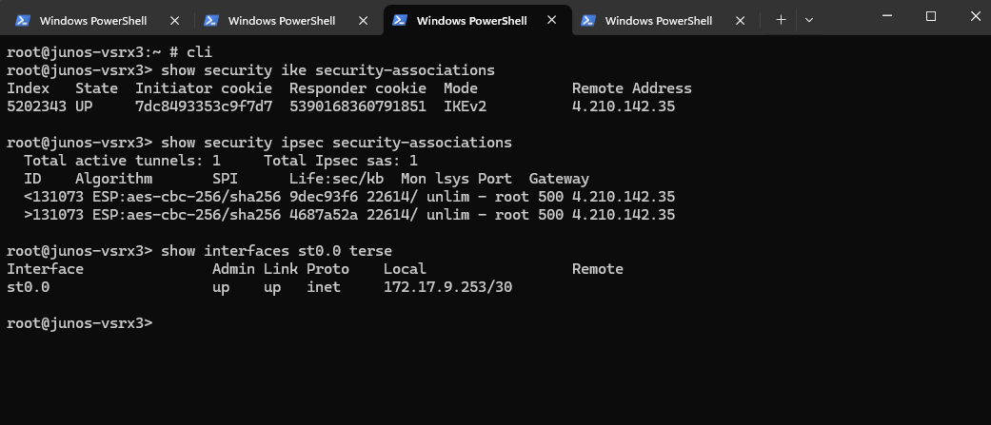
Task: Click the 172.17.9.253/30 local address text
Action: (447, 287)
